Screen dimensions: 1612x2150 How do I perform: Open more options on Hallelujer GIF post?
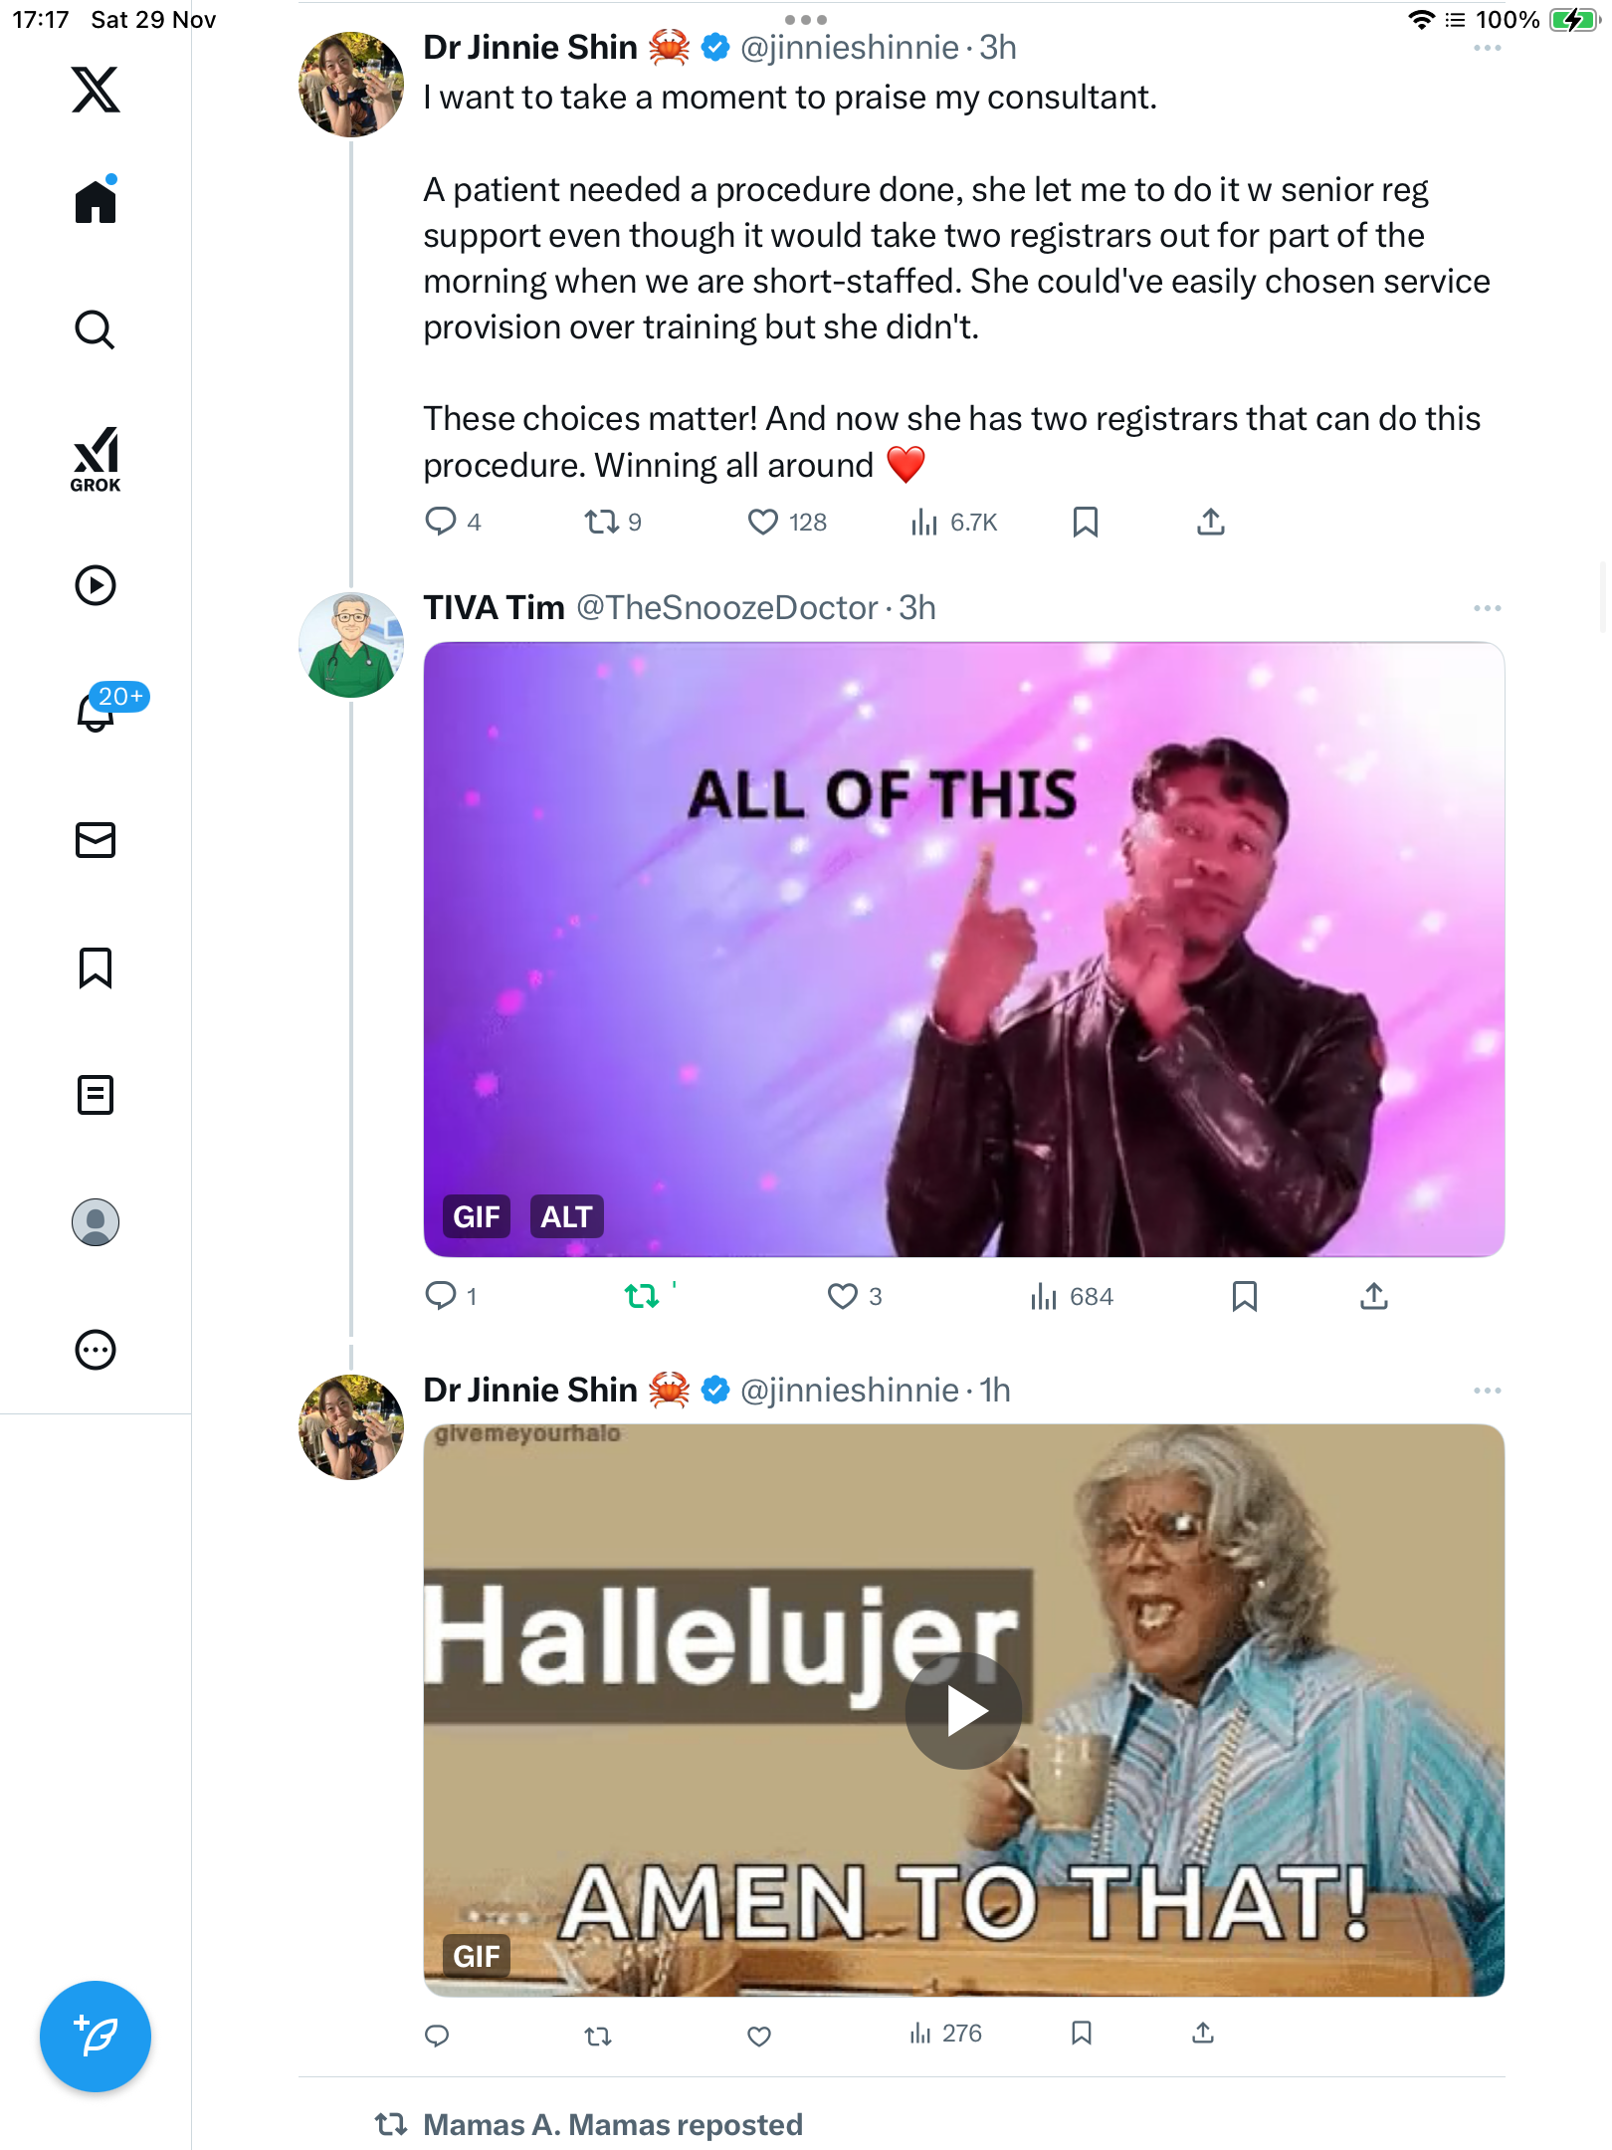(x=1487, y=1391)
